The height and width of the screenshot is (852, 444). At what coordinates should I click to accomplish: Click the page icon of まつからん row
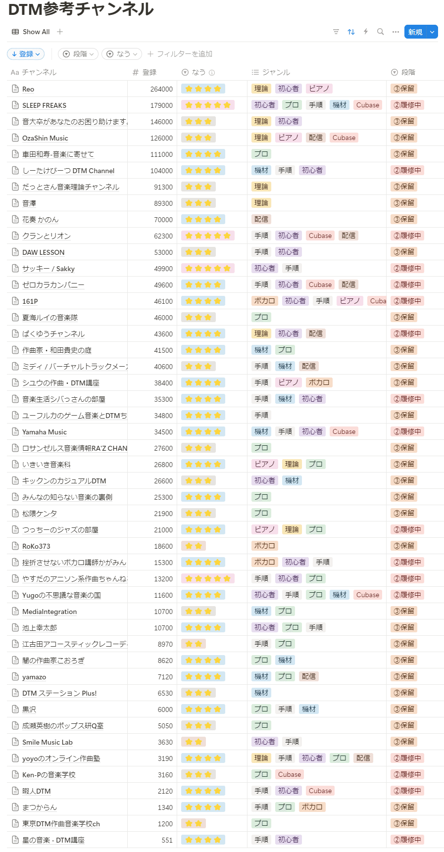15,807
